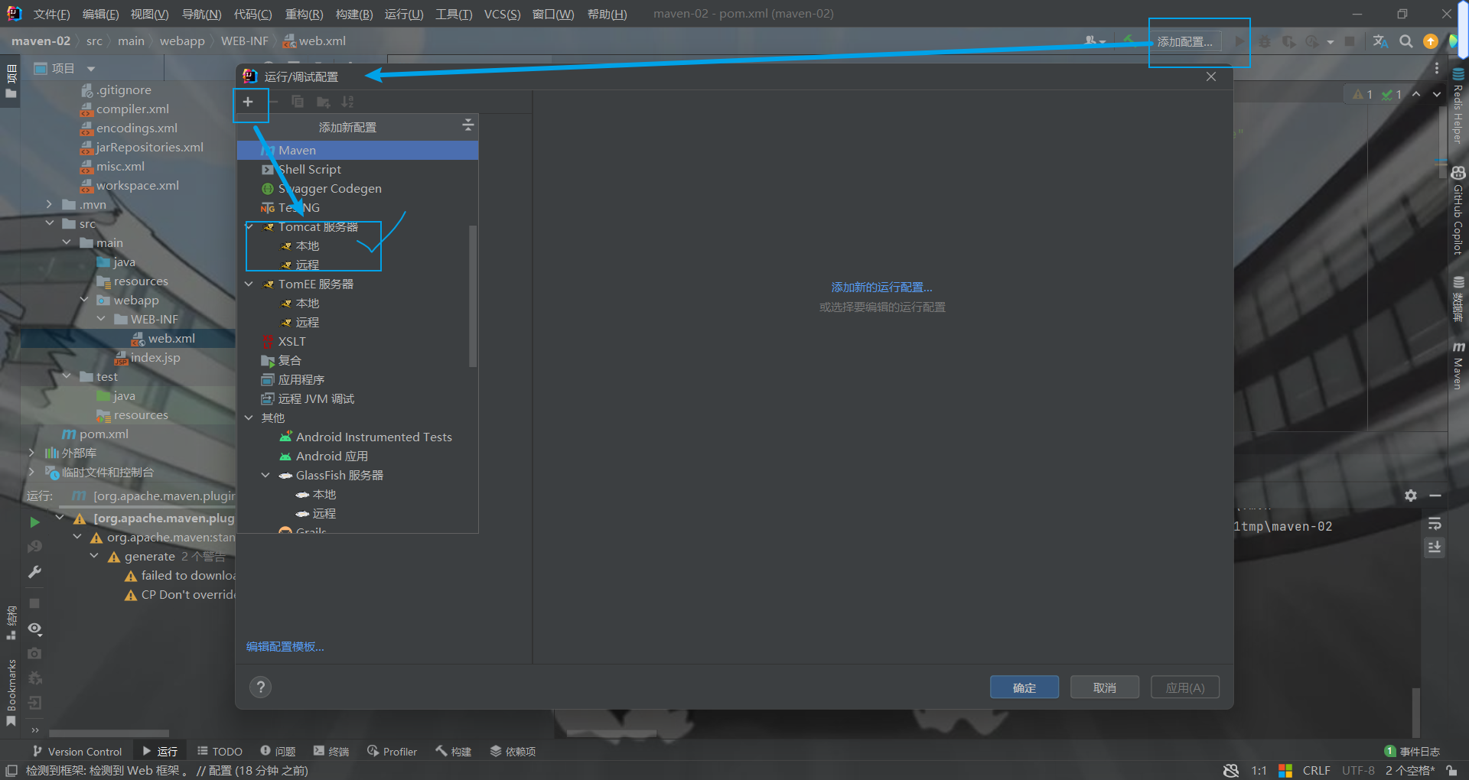Screen dimensions: 1469x780
Task: Click scroll to end icon in console
Action: pyautogui.click(x=1435, y=548)
